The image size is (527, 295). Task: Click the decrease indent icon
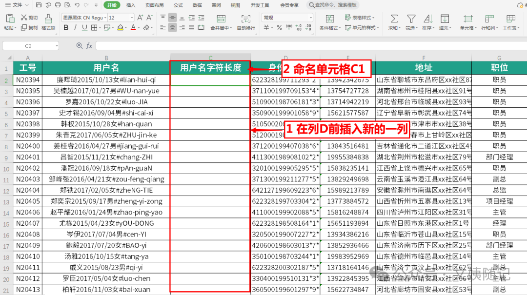(x=192, y=18)
